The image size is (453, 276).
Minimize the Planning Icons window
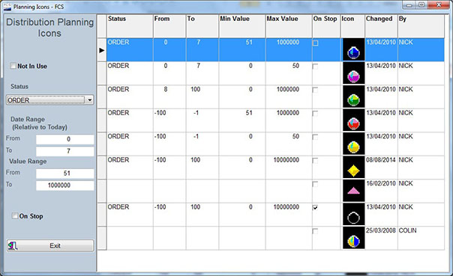409,5
